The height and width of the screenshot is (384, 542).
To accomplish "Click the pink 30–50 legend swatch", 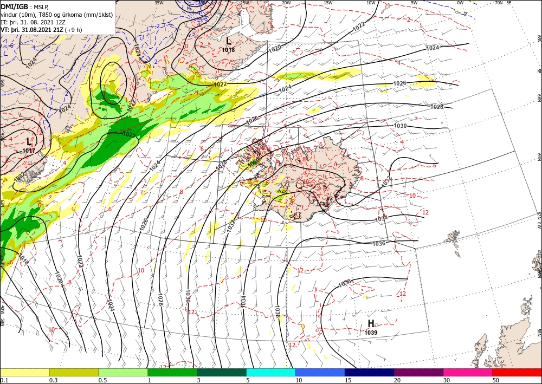I will pyautogui.click(x=468, y=372).
